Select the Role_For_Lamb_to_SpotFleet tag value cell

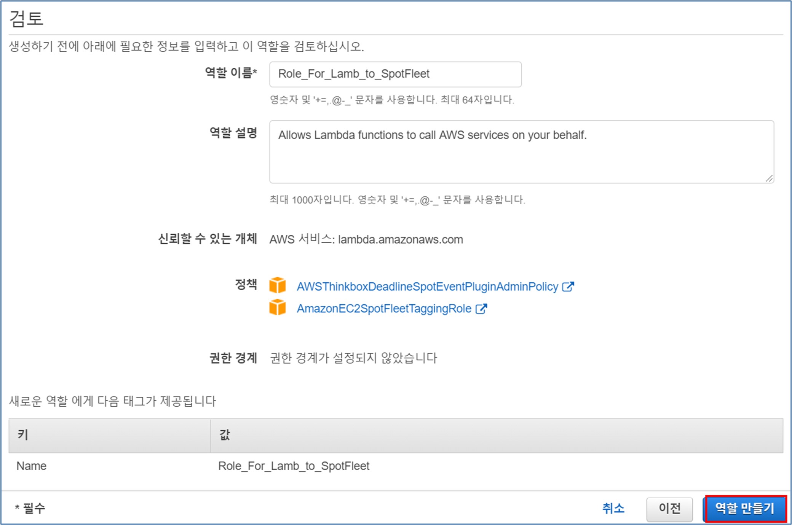click(x=294, y=466)
